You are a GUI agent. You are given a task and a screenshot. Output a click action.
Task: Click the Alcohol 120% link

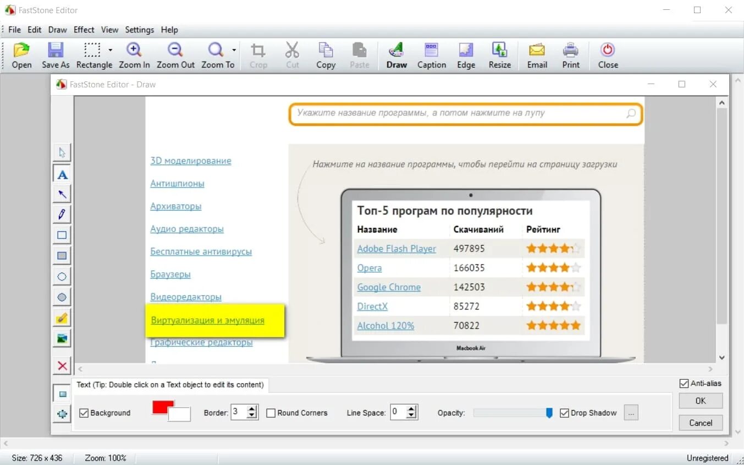pos(385,325)
